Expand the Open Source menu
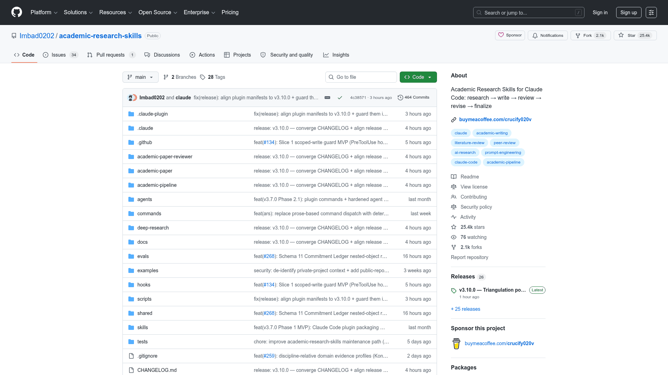 pos(158,12)
